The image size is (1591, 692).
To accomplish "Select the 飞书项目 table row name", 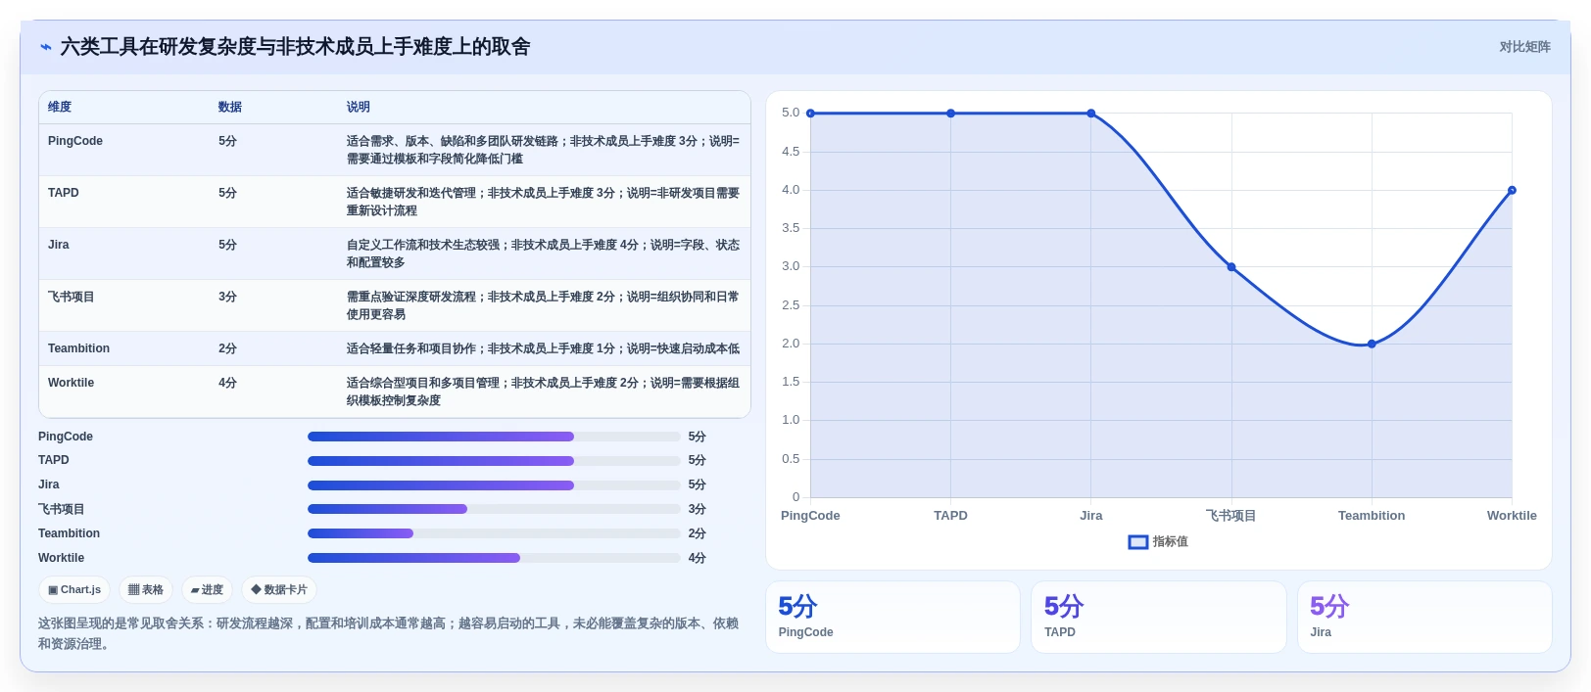I will (x=72, y=297).
